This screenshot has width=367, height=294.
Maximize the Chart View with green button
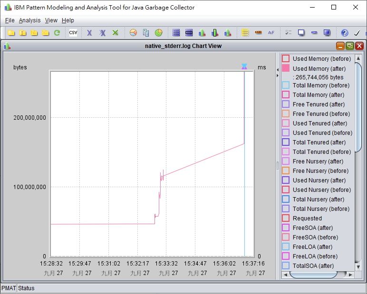tap(350, 46)
